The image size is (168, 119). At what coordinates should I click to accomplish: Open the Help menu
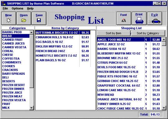click(30, 8)
